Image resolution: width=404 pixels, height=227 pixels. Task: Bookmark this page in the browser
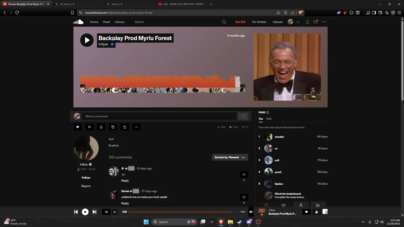(72, 13)
